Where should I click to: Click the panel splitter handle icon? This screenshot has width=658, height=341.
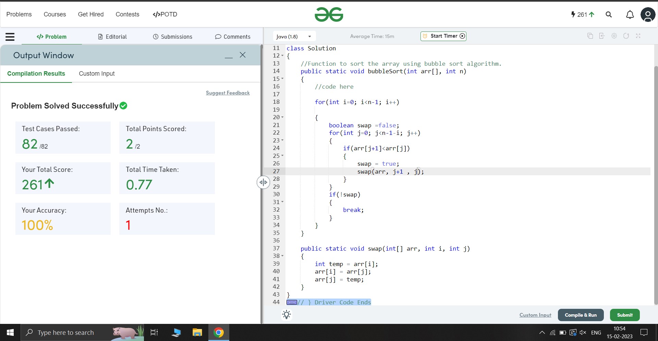coord(263,182)
